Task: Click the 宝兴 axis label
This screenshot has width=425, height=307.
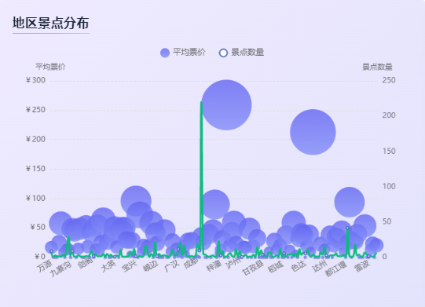Action: 129,266
